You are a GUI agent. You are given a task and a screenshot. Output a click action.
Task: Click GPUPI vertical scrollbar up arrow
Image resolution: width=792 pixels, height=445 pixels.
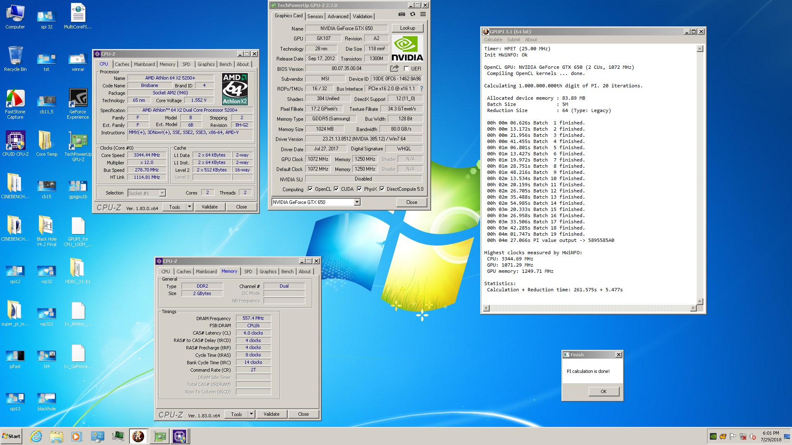coord(700,49)
